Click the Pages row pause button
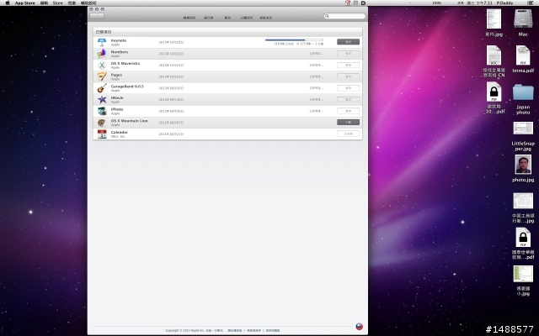Viewport: 539px width, 336px height. click(x=348, y=76)
